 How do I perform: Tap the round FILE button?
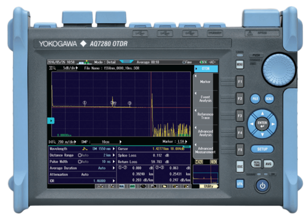point(255,99)
